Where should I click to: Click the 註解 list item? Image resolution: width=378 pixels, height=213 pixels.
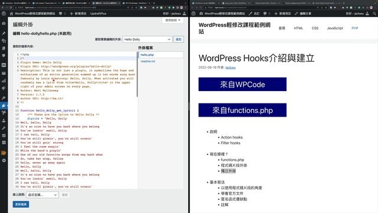(x=224, y=205)
